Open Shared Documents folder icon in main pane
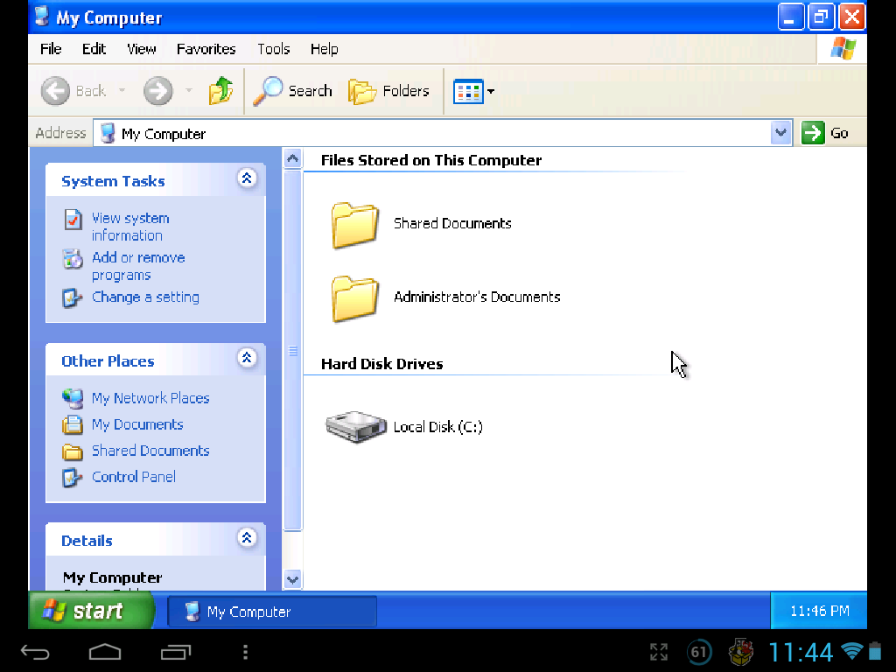The image size is (896, 672). click(x=354, y=225)
